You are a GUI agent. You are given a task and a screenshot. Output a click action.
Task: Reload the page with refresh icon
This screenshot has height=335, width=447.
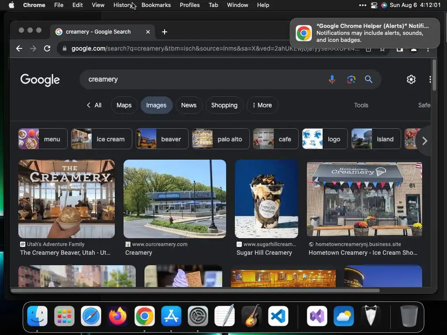click(47, 48)
